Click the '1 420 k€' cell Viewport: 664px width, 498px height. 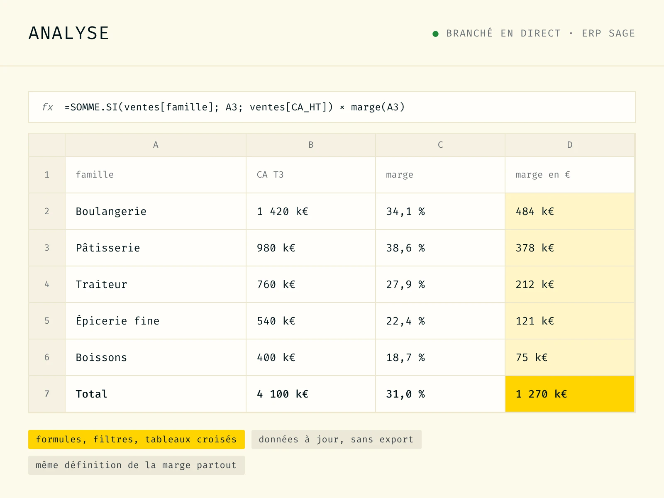coord(311,211)
